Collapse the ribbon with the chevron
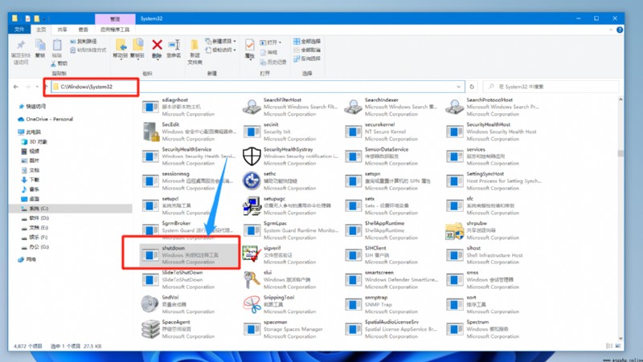Viewport: 643px width, 362px height. click(611, 30)
